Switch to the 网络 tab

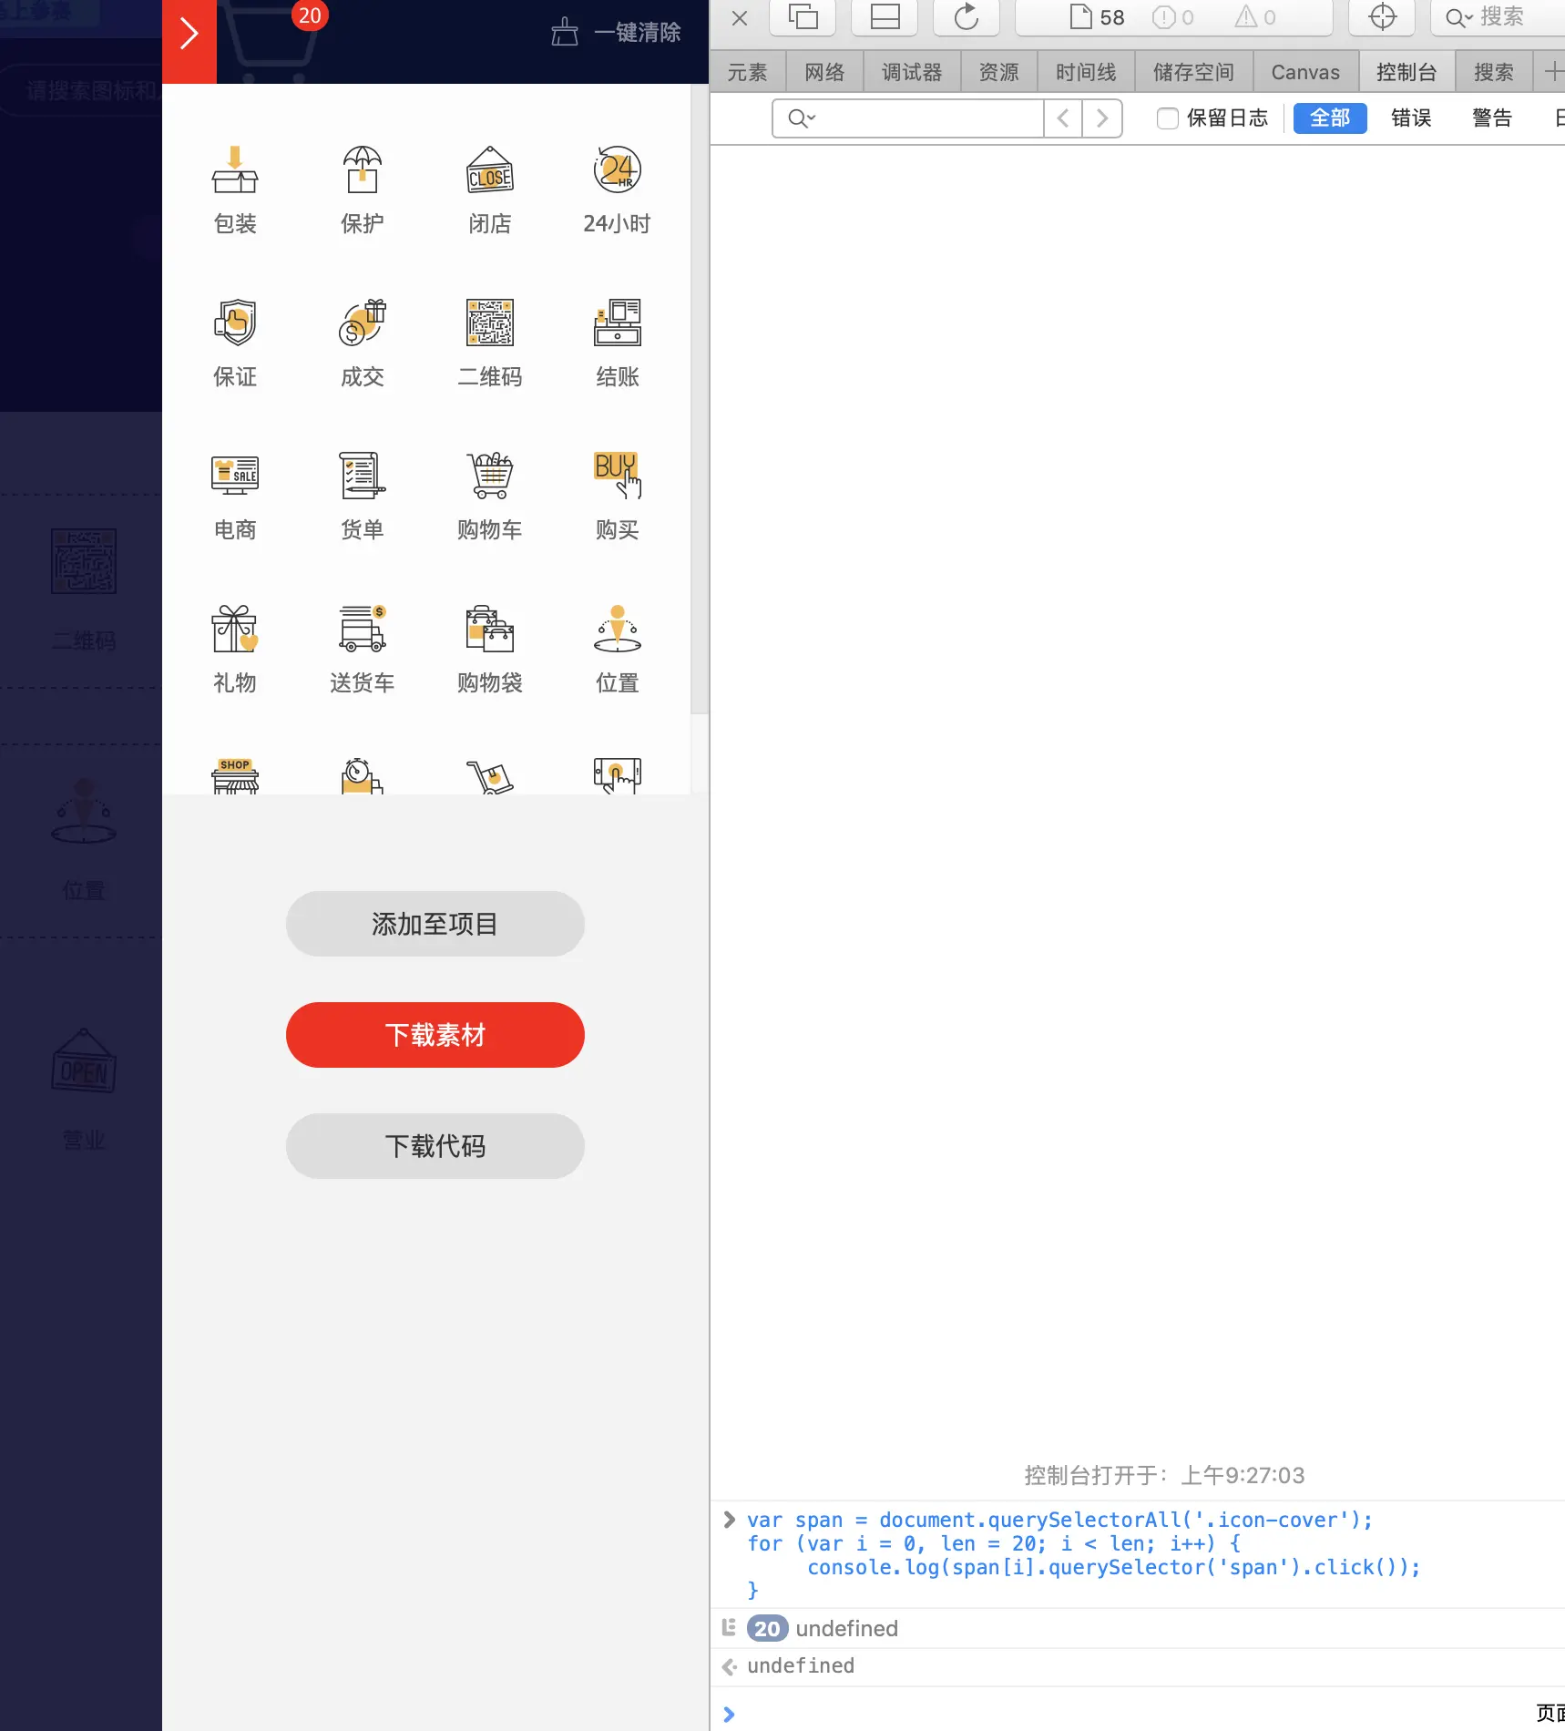(824, 72)
